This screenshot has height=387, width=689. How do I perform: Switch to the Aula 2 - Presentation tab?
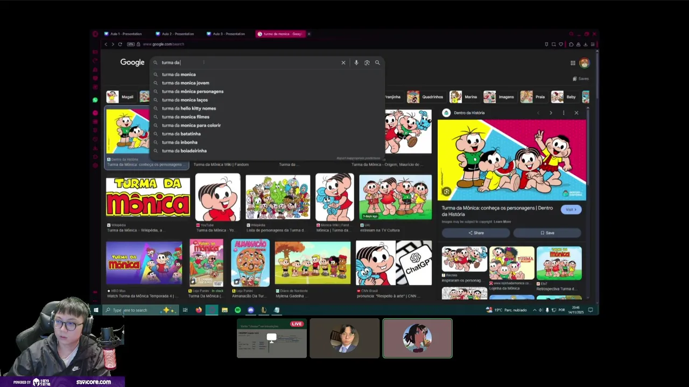point(177,34)
